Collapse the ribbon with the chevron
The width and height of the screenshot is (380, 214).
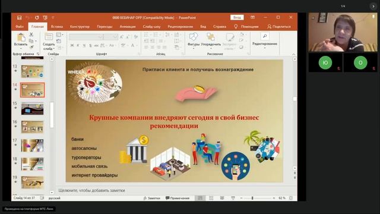coord(293,54)
